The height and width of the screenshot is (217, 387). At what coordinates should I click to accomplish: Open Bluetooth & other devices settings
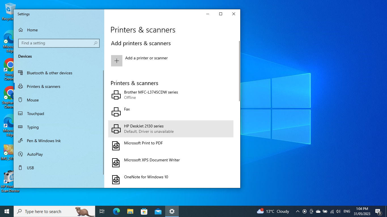(49, 73)
